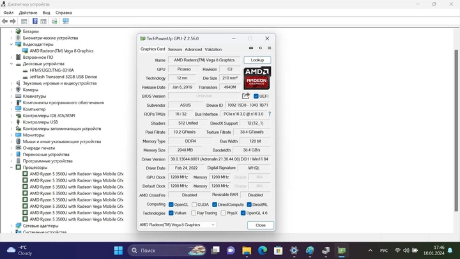This screenshot has height=259, width=460.
Task: Click the back arrow in Device Manager toolbar
Action: (x=4, y=21)
